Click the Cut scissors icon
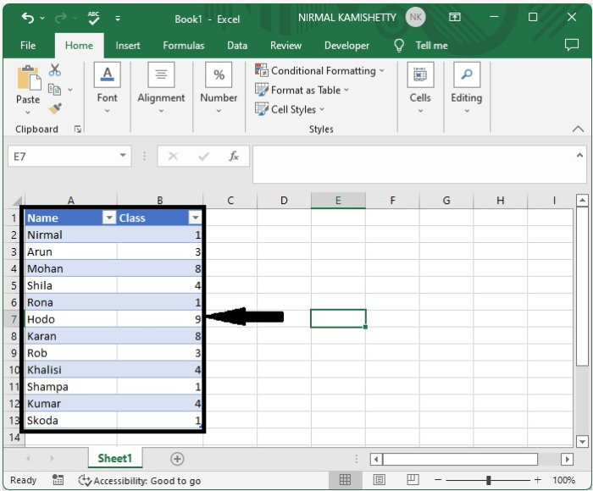Image resolution: width=593 pixels, height=491 pixels. pos(55,70)
